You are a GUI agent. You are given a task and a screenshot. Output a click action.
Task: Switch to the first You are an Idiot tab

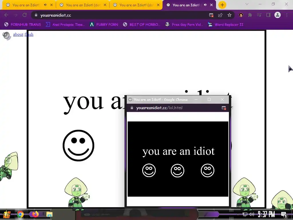click(26, 5)
